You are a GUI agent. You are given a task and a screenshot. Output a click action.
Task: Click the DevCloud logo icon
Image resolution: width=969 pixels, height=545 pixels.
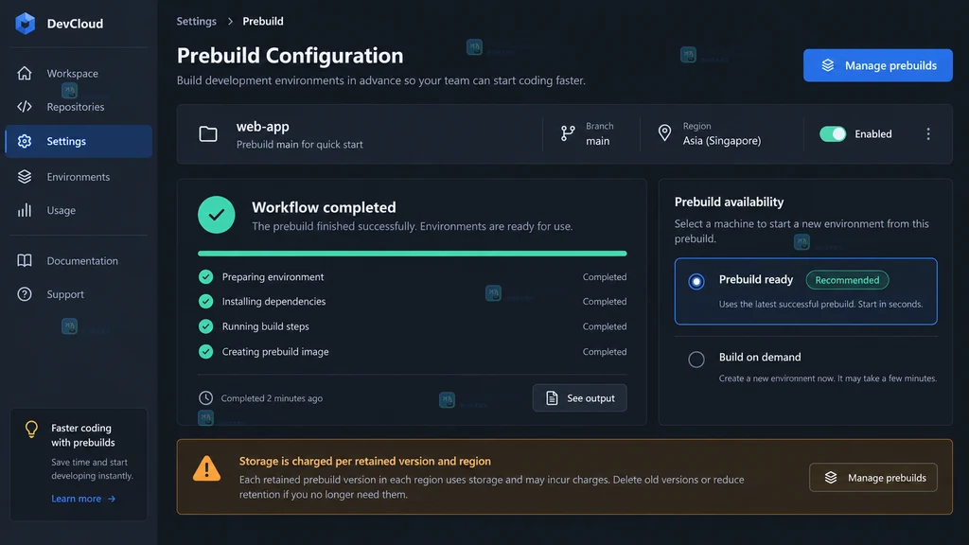point(26,24)
